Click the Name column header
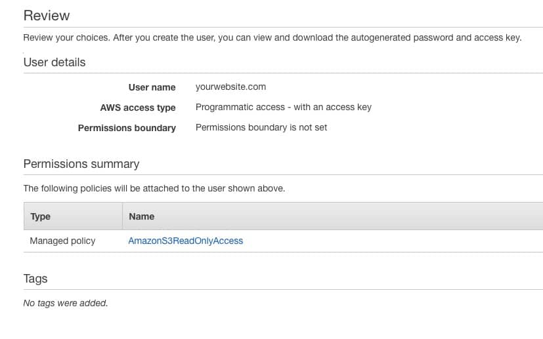Viewport: 543px width, 339px height. tap(142, 216)
